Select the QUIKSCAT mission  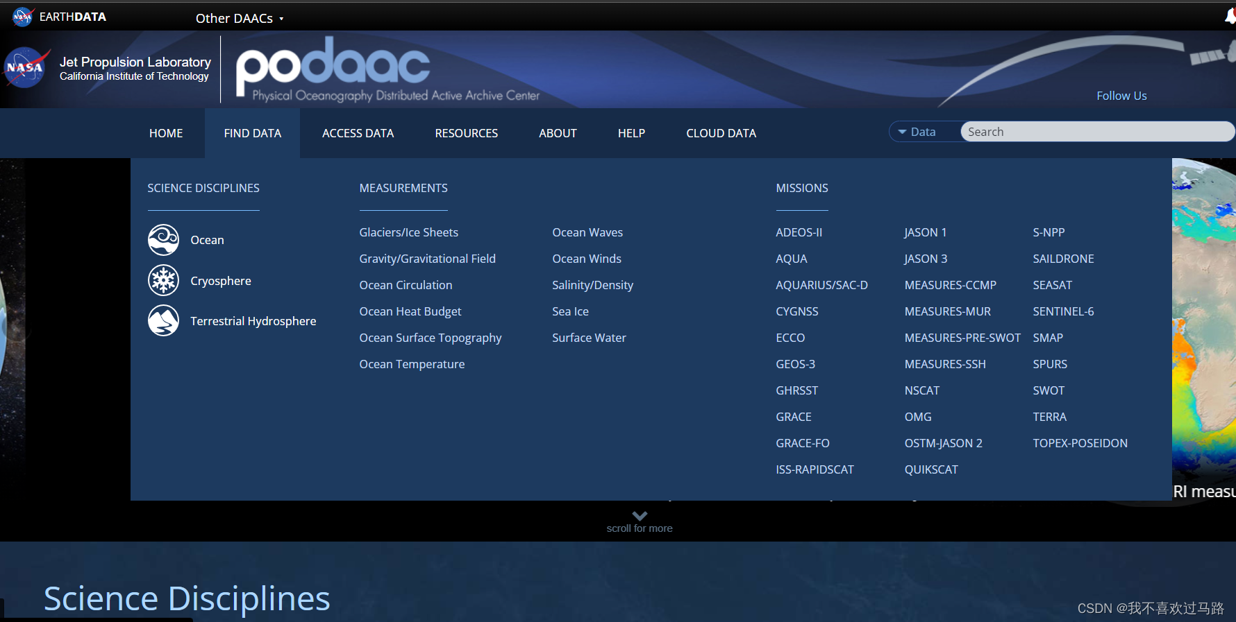pyautogui.click(x=931, y=469)
